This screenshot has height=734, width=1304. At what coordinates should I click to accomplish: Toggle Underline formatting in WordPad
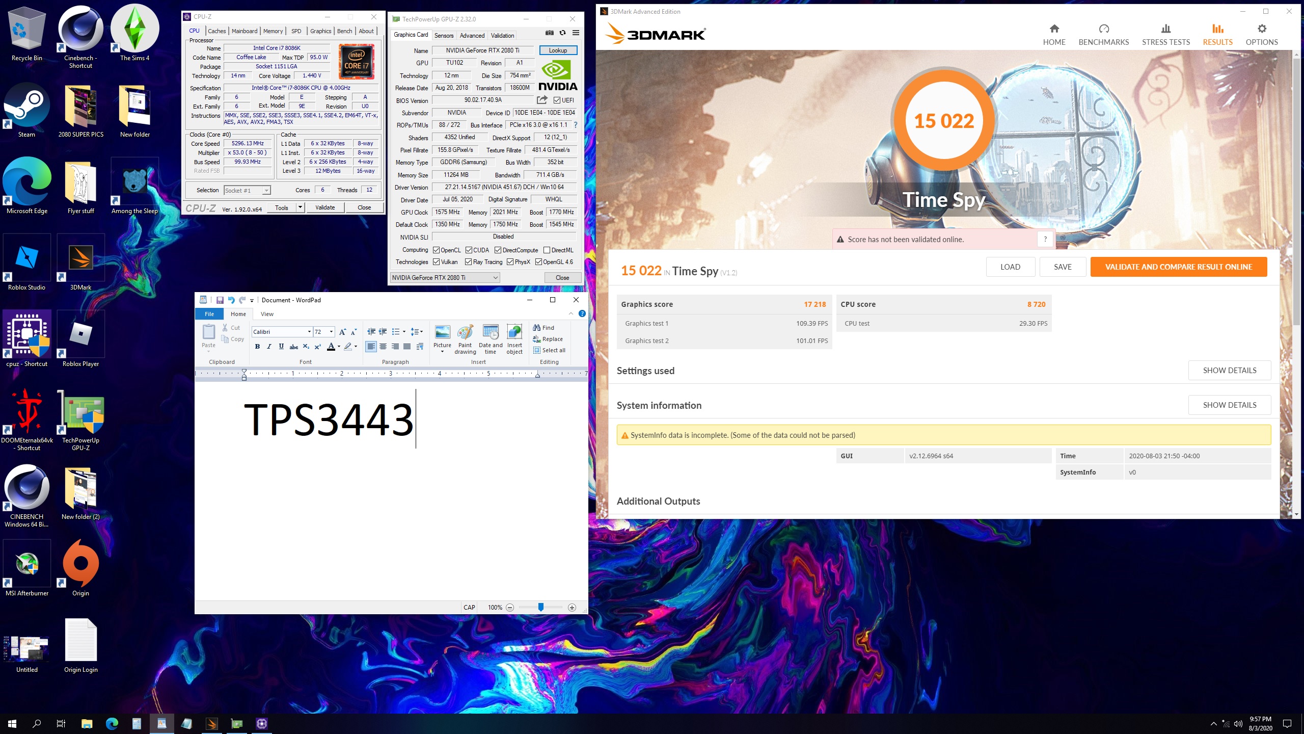point(281,347)
